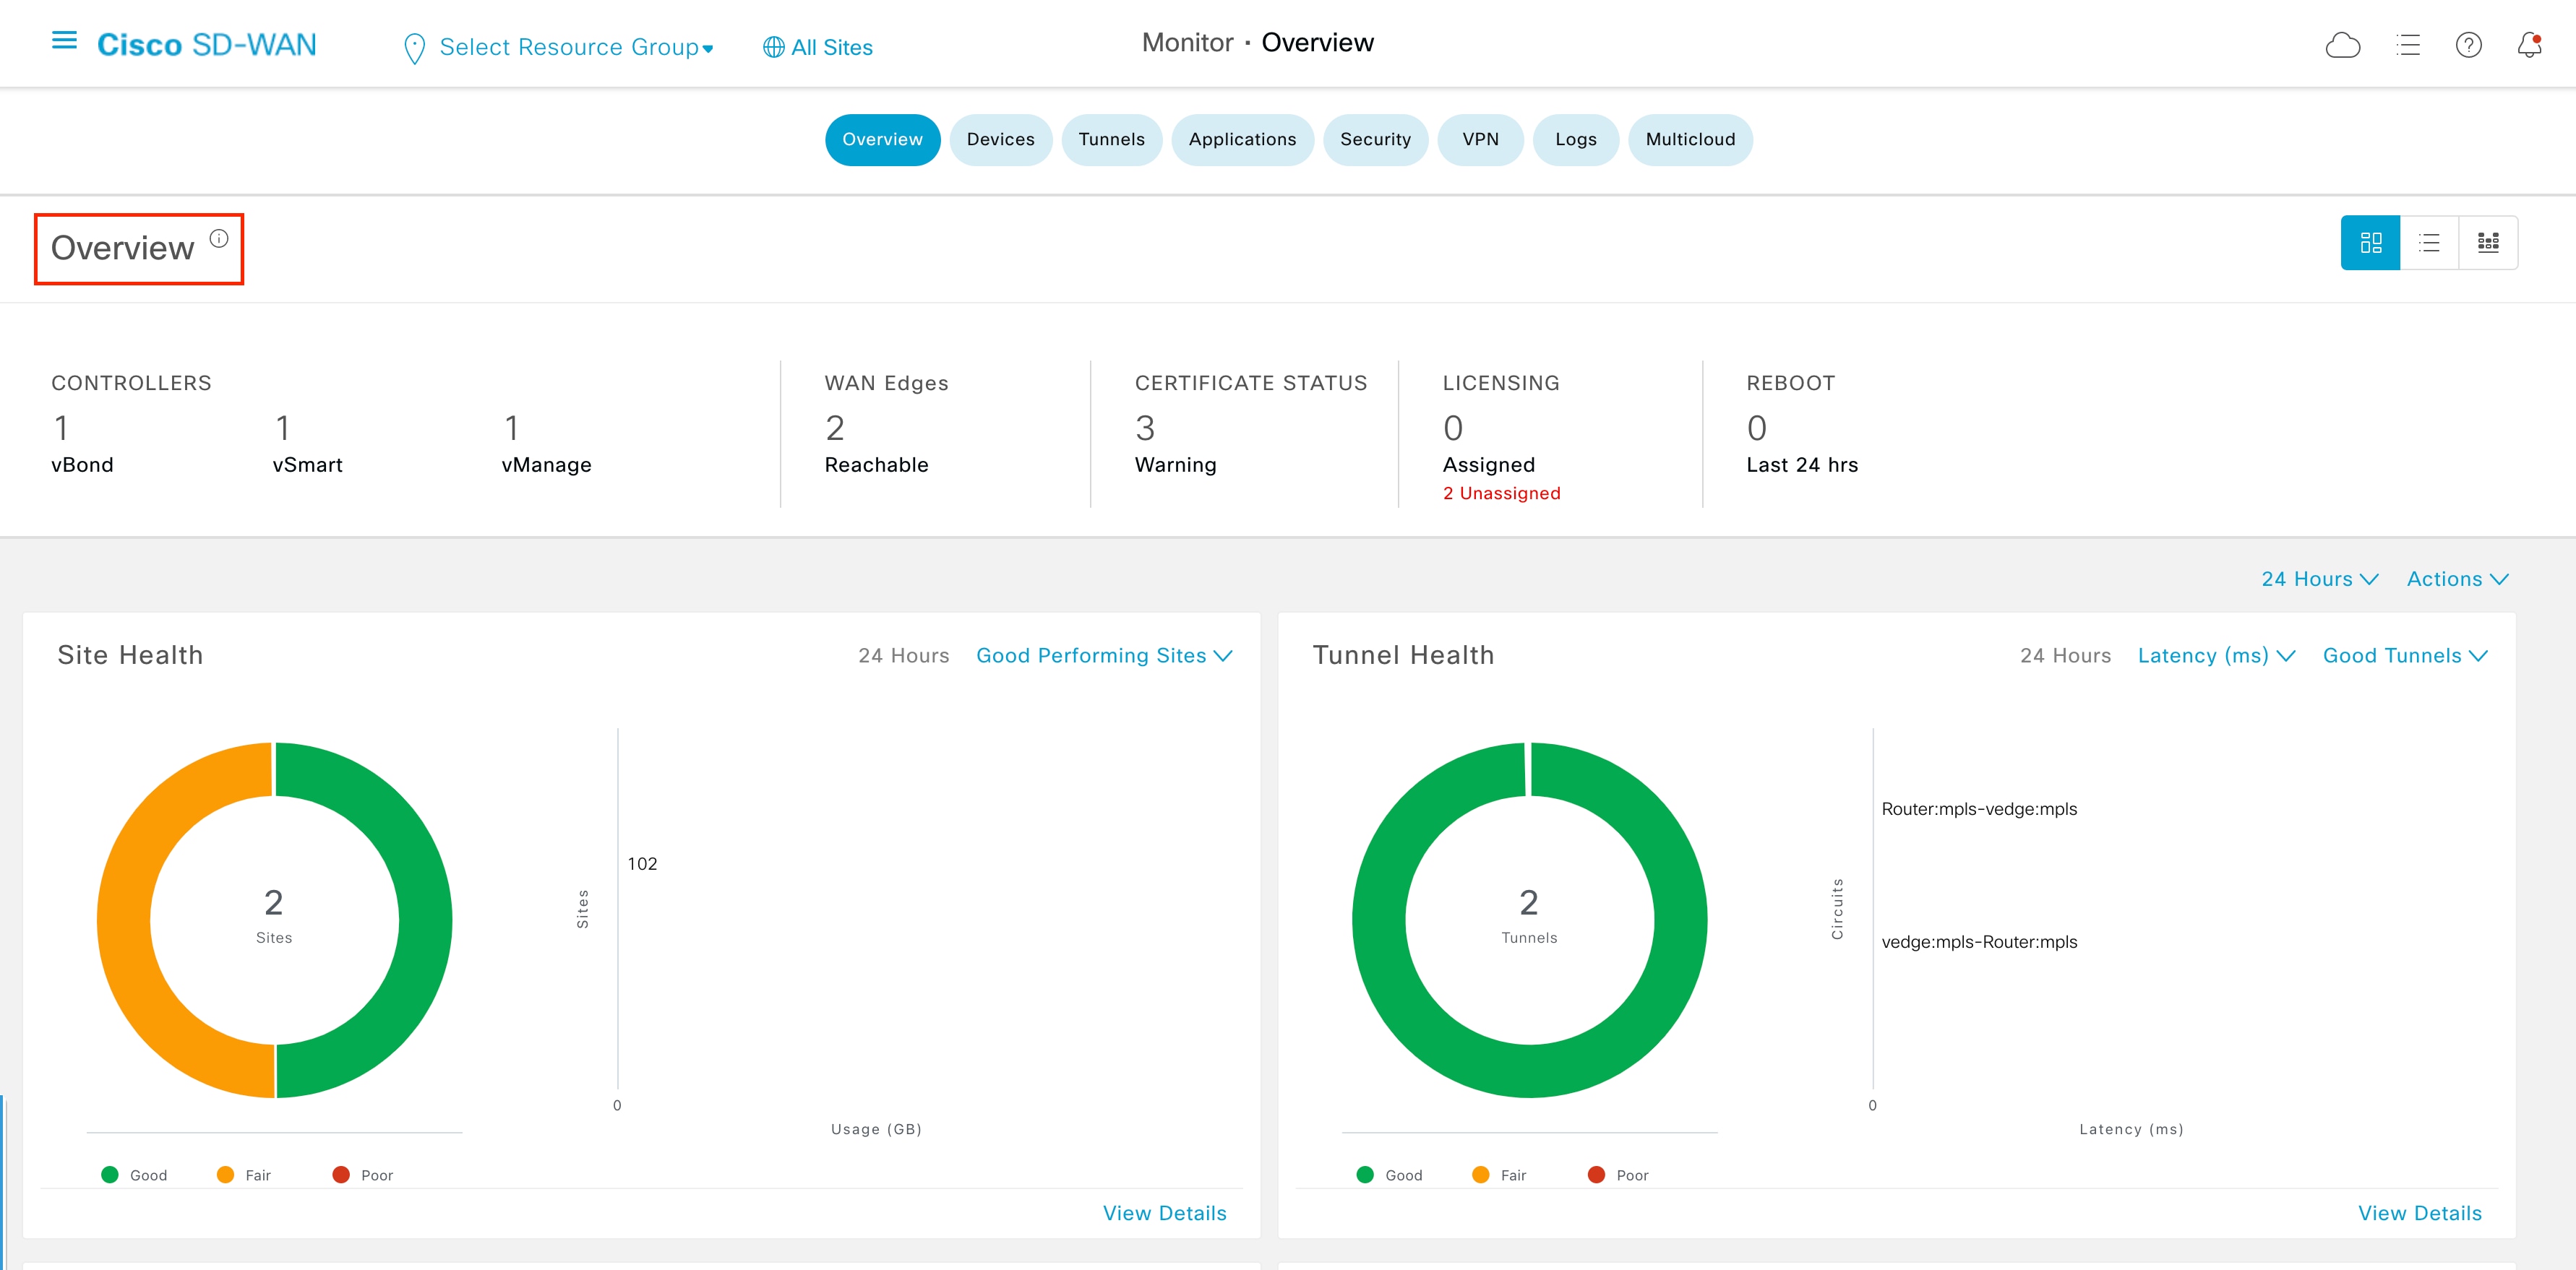Open the Good Tunnels dropdown
The height and width of the screenshot is (1270, 2576).
2405,655
